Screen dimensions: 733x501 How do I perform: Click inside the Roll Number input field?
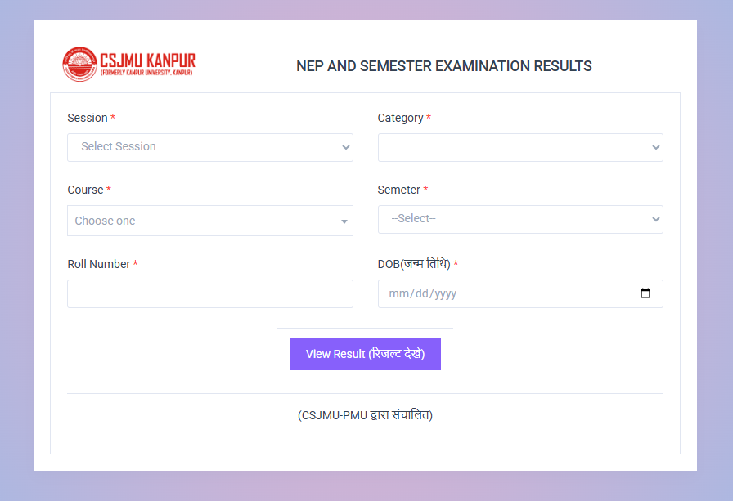point(210,293)
